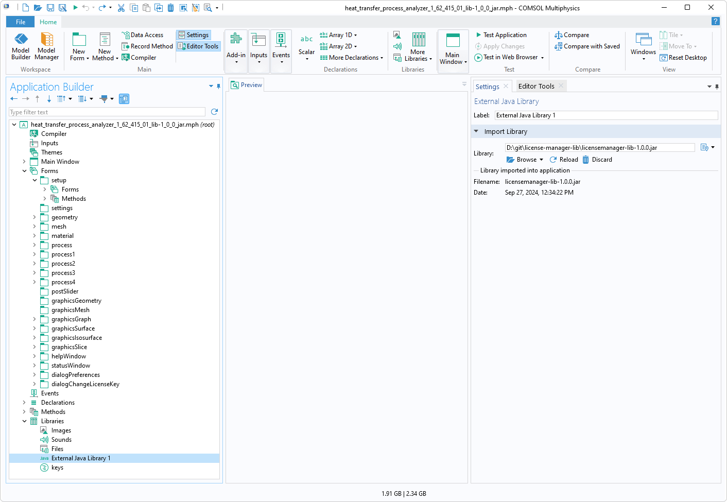This screenshot has height=502, width=727.
Task: Click Compare with Saved
Action: point(587,46)
